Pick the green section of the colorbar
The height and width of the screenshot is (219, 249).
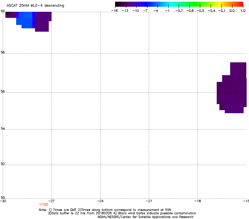point(195,4)
